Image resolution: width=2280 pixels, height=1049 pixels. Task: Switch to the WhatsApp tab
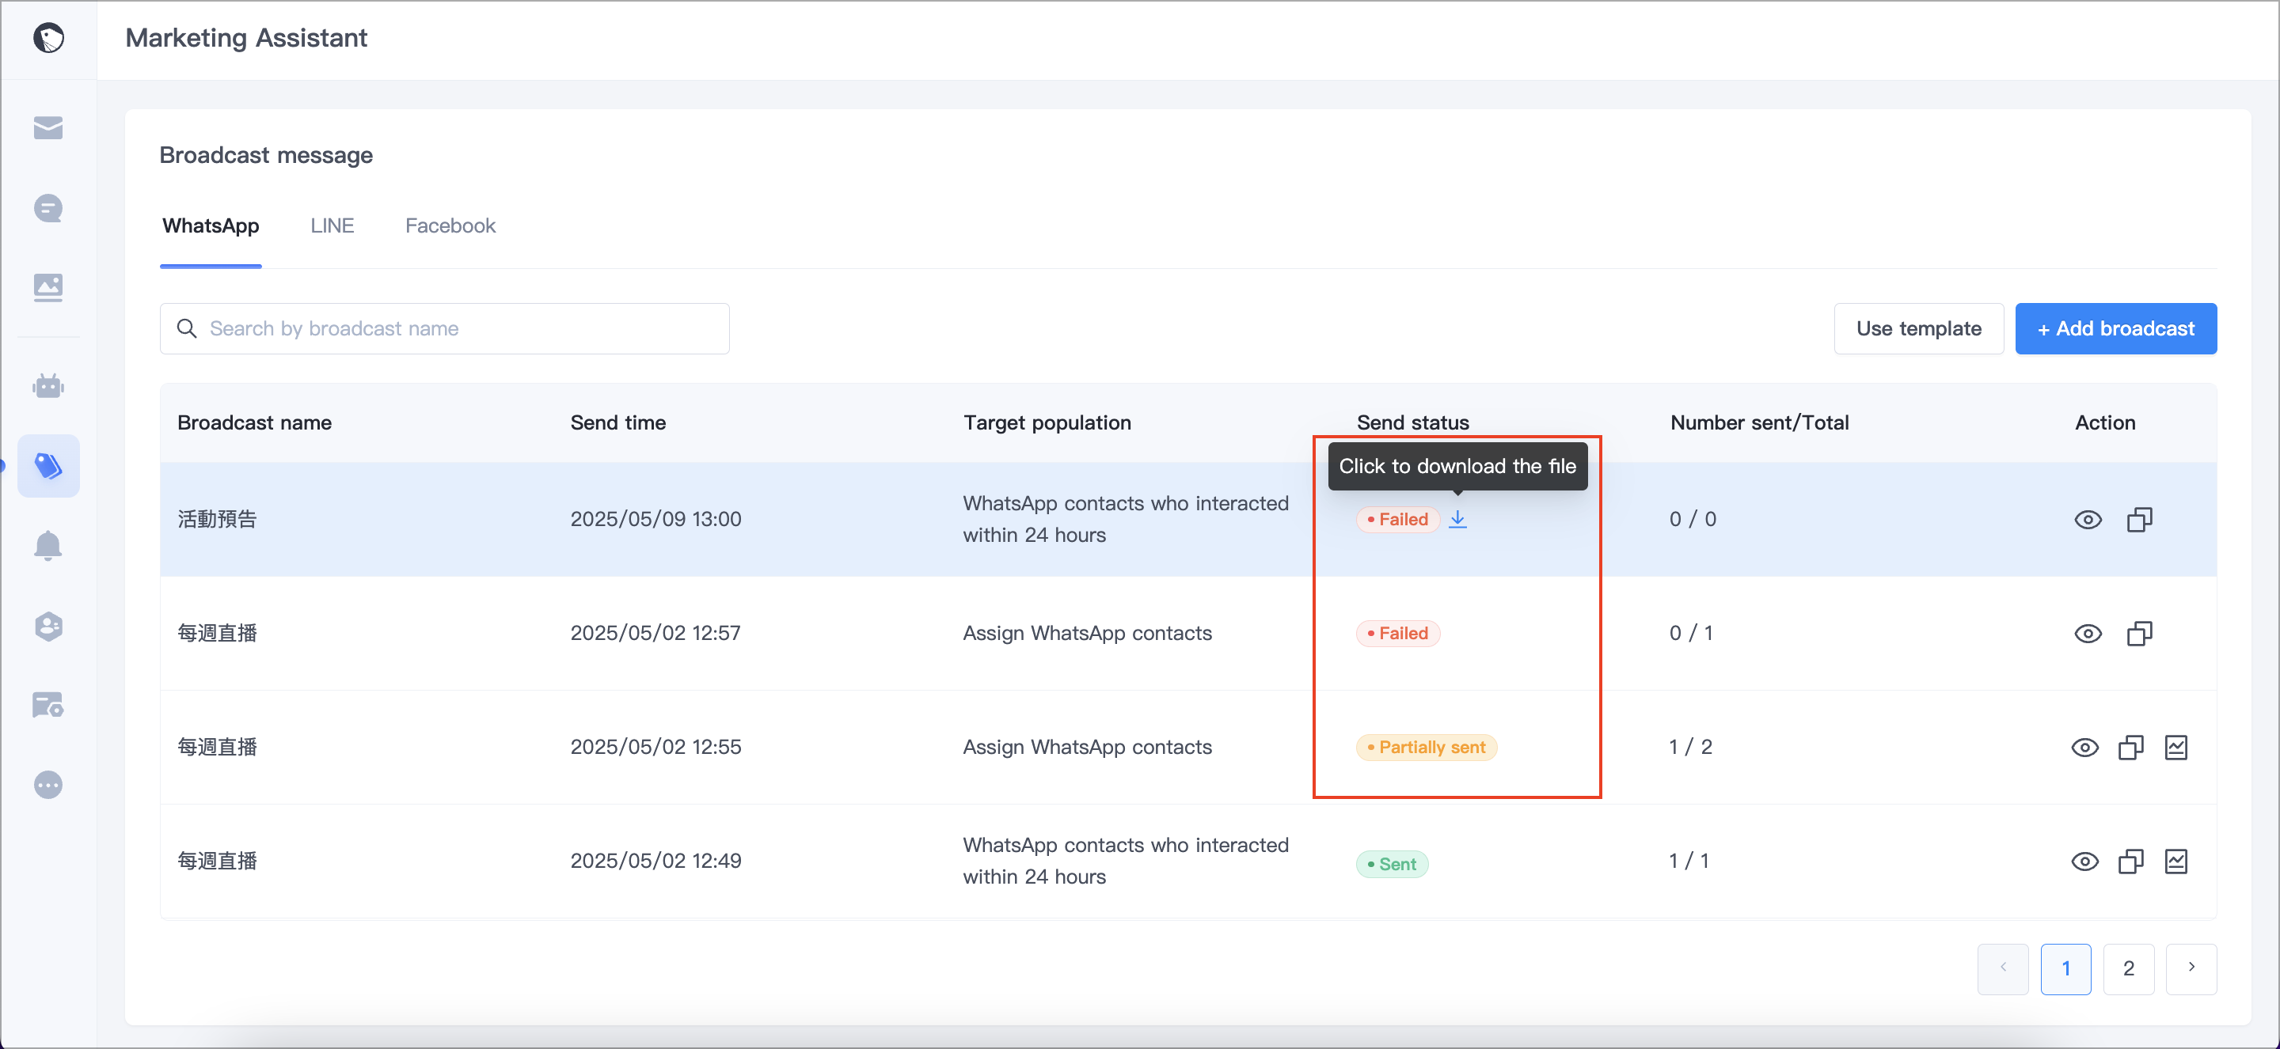click(x=211, y=225)
